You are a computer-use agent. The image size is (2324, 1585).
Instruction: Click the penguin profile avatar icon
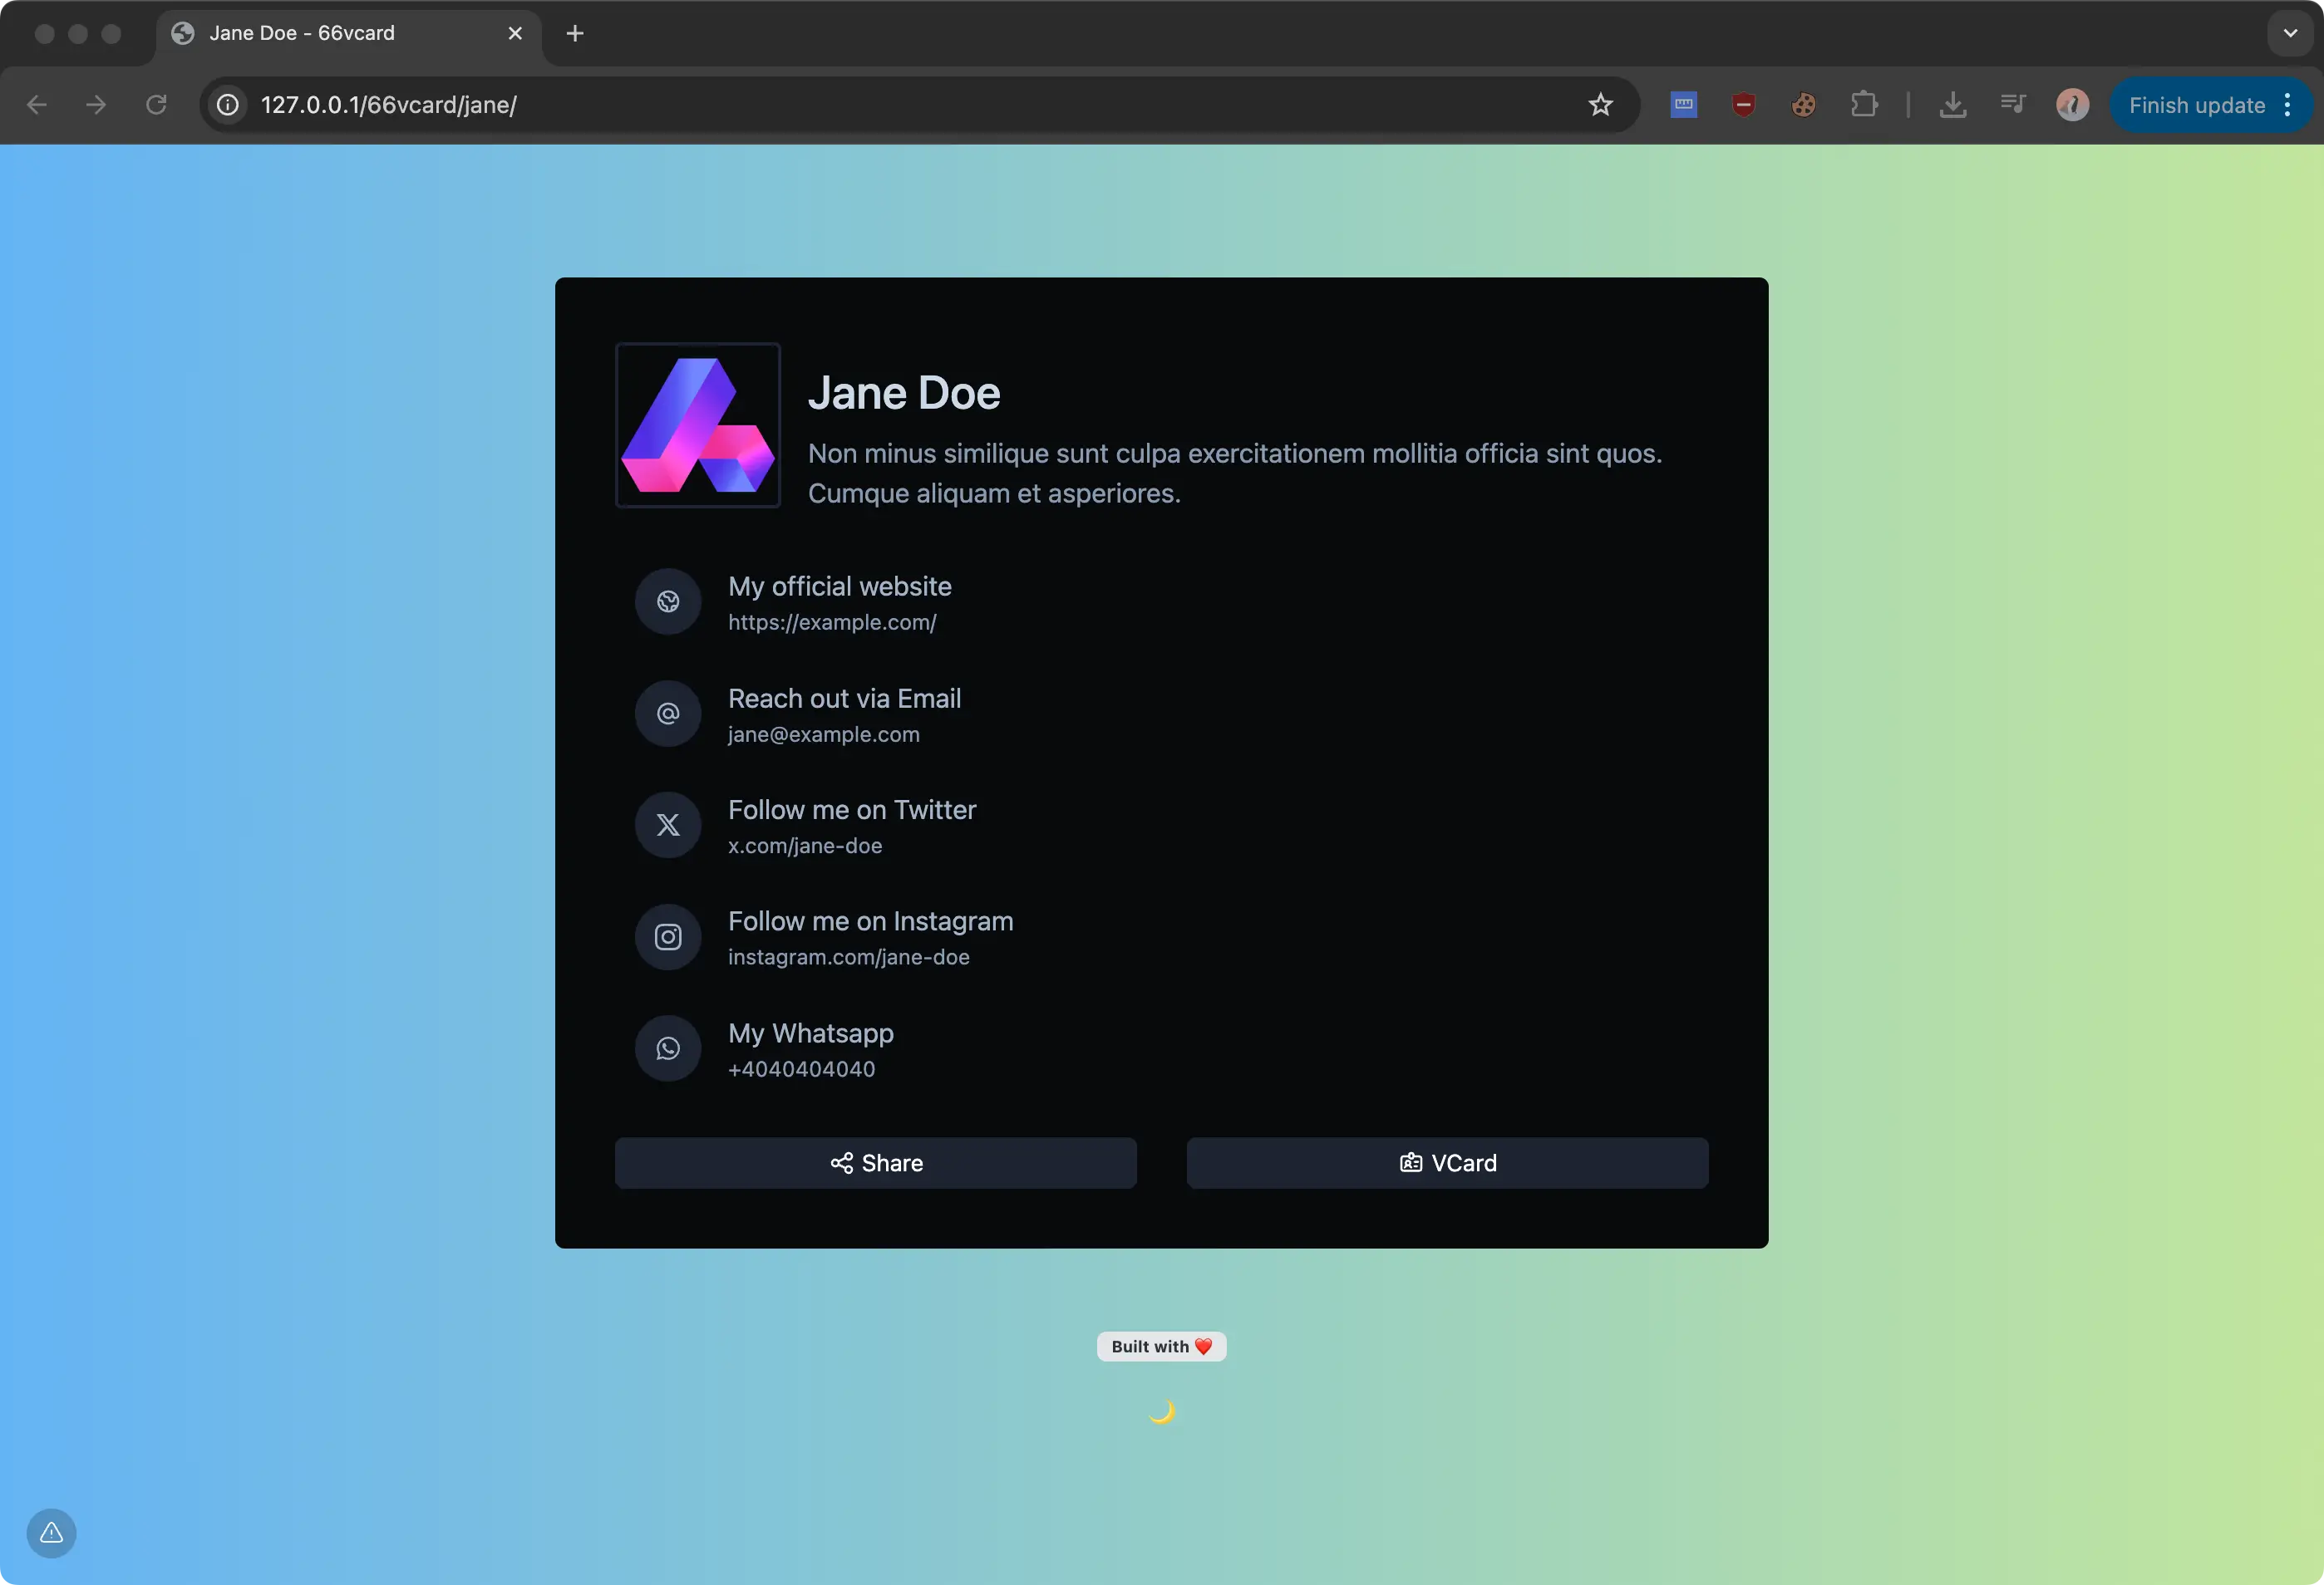point(2071,104)
